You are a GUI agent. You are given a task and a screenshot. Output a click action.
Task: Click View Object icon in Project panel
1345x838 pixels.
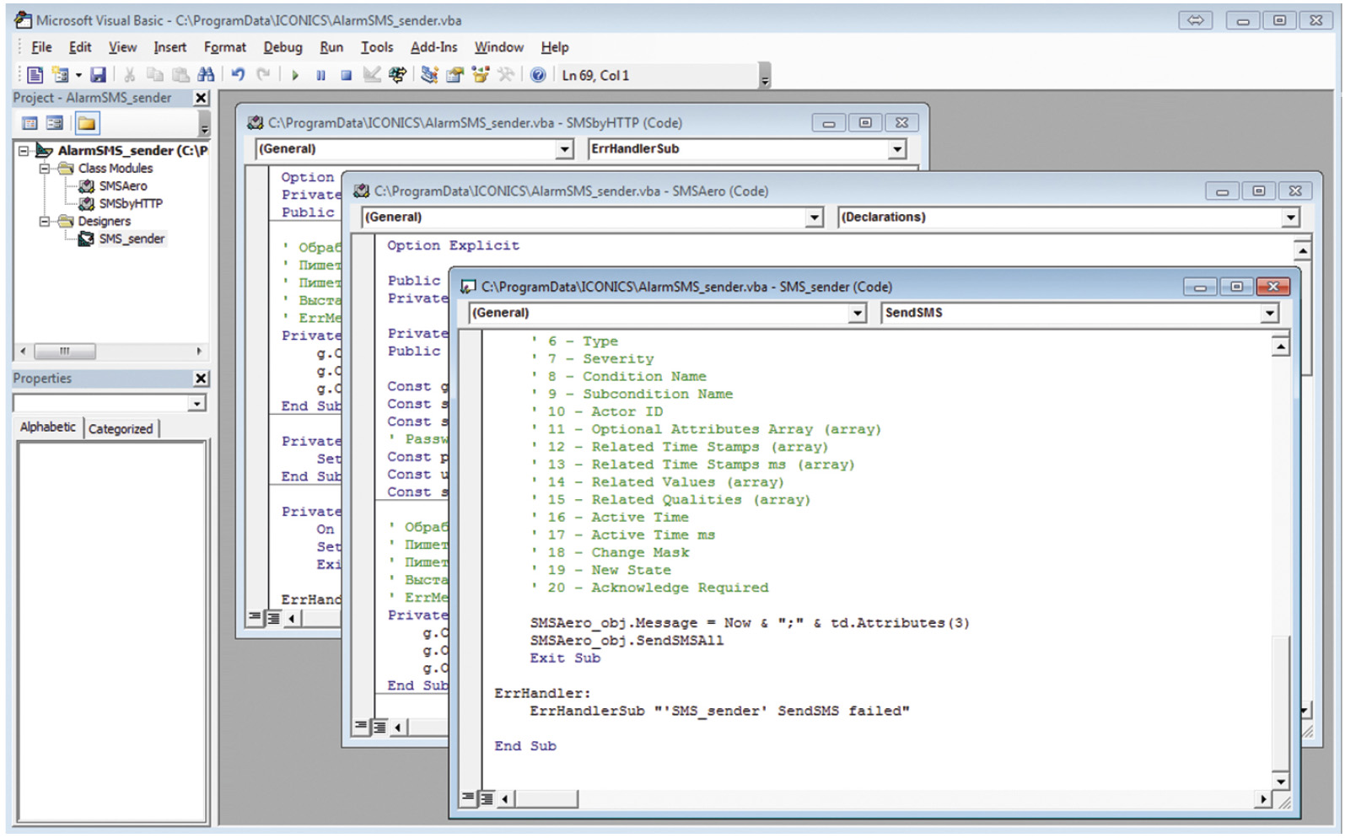55,123
